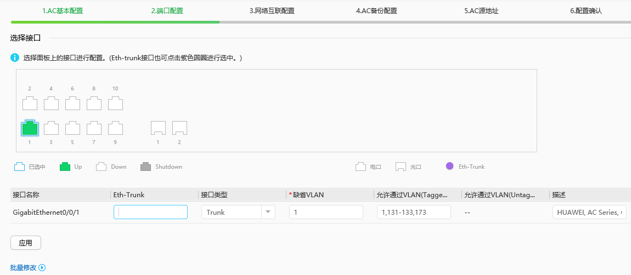Edit the allowed tagged VLAN field
Viewport: 631px width, 275px height.
point(413,212)
